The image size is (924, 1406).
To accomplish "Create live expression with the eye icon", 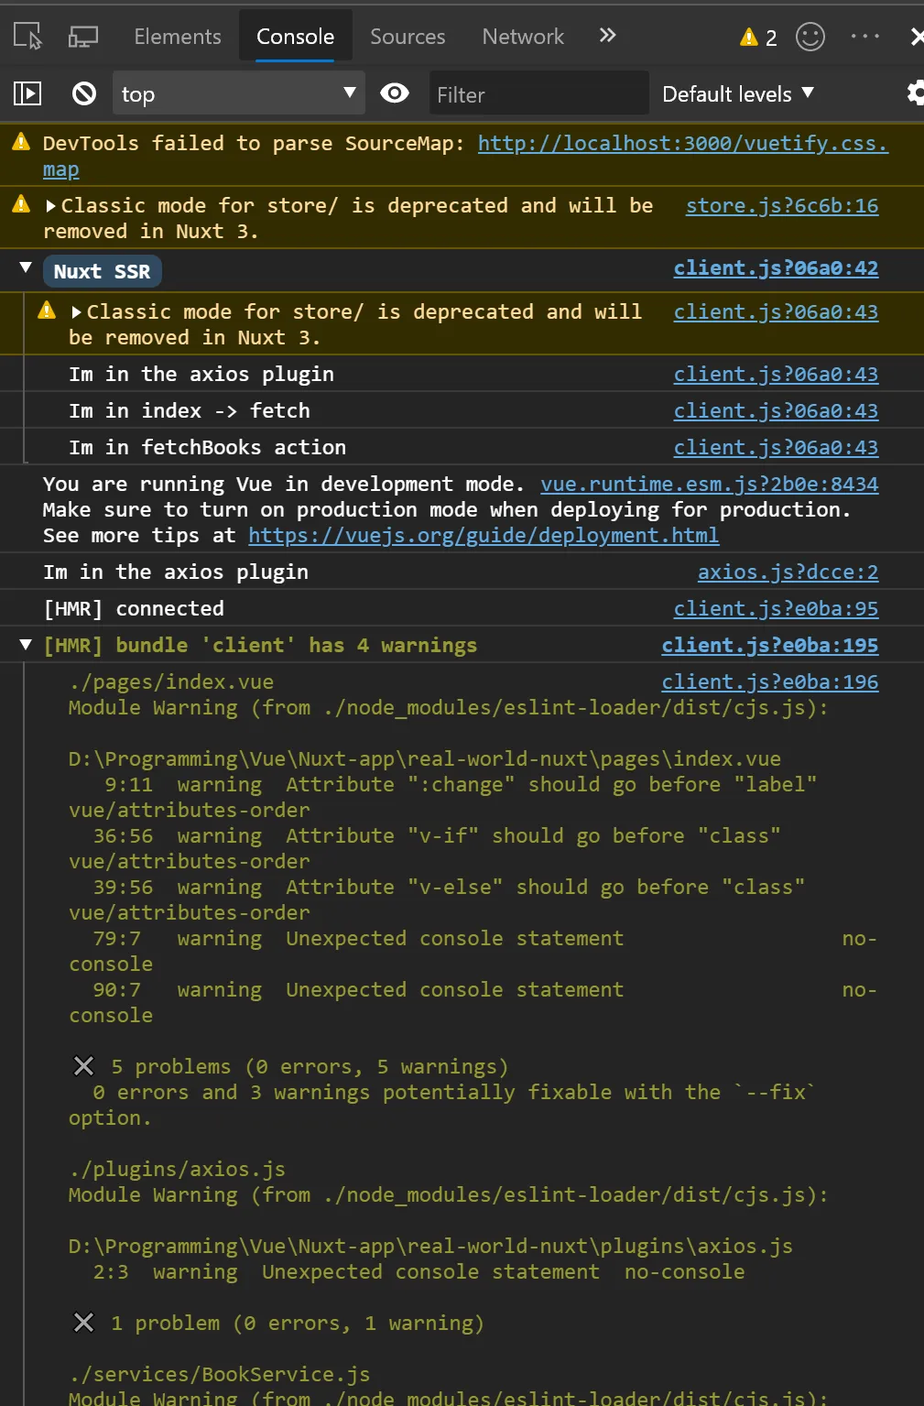I will [x=395, y=93].
